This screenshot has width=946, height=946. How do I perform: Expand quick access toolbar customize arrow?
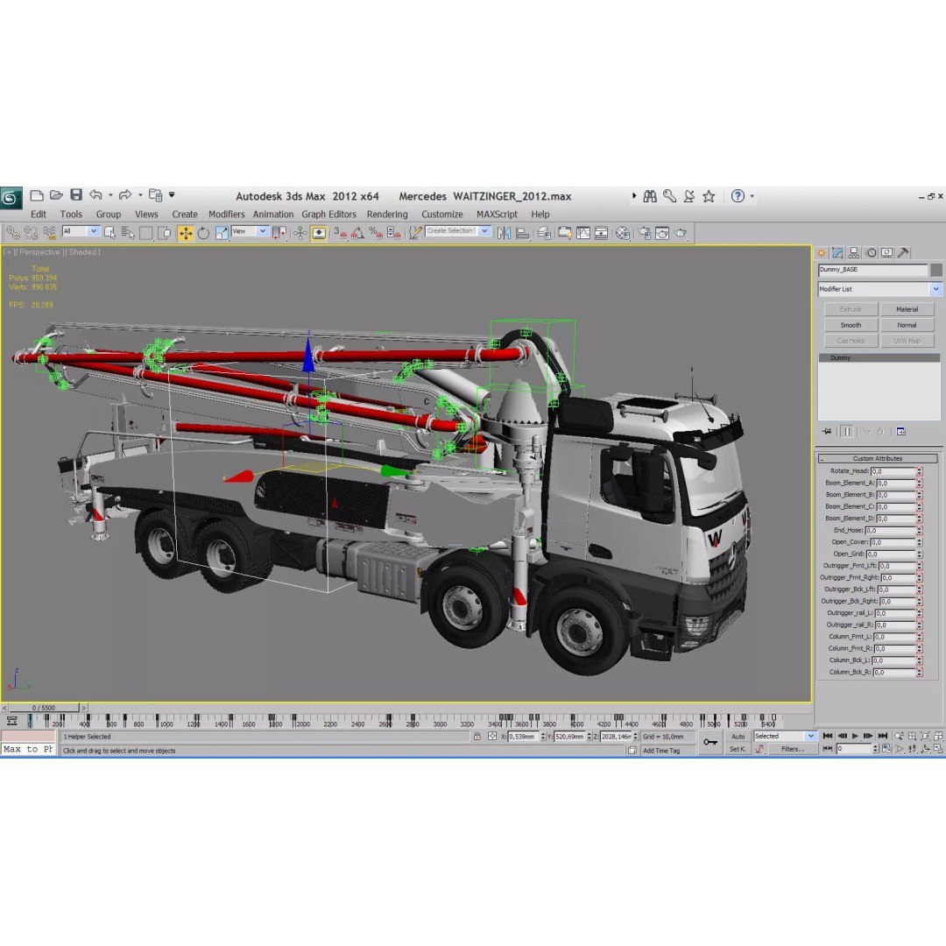(x=172, y=194)
